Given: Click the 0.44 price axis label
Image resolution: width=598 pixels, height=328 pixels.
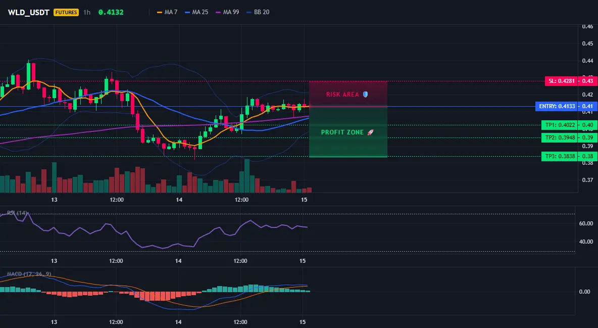Looking at the screenshot, I should tap(587, 61).
